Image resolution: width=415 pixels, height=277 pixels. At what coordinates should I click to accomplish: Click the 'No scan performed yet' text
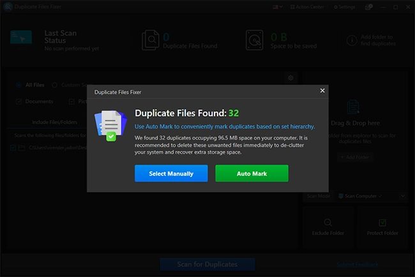[x=72, y=49]
